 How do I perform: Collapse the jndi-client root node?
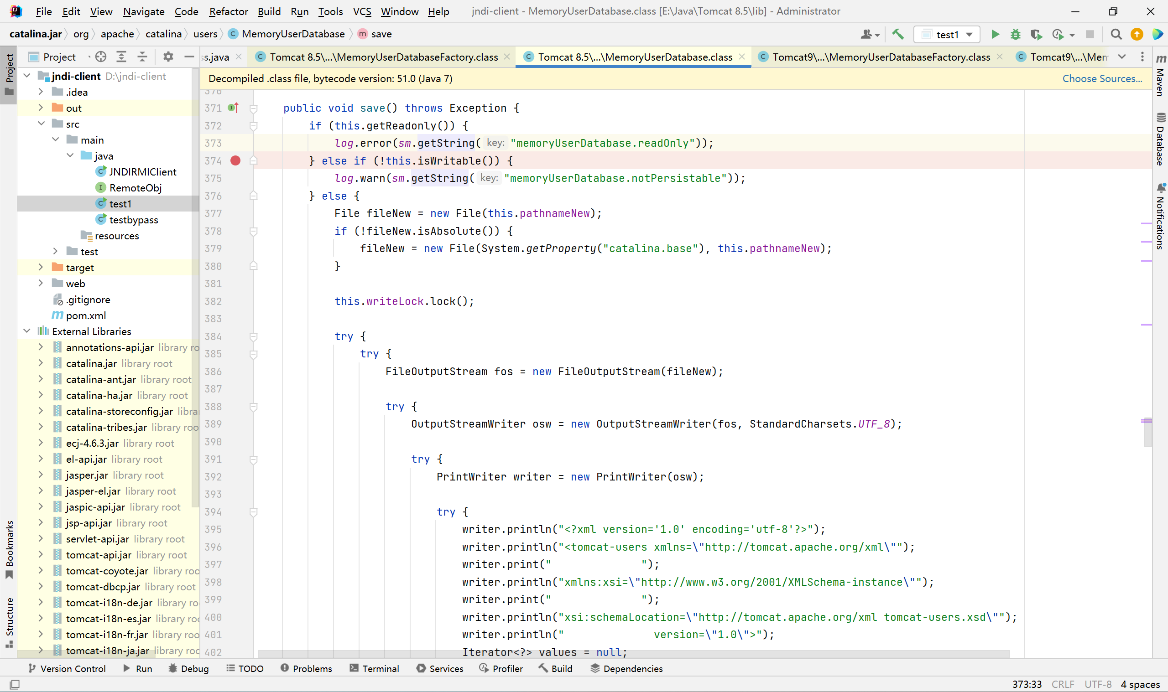pyautogui.click(x=26, y=76)
